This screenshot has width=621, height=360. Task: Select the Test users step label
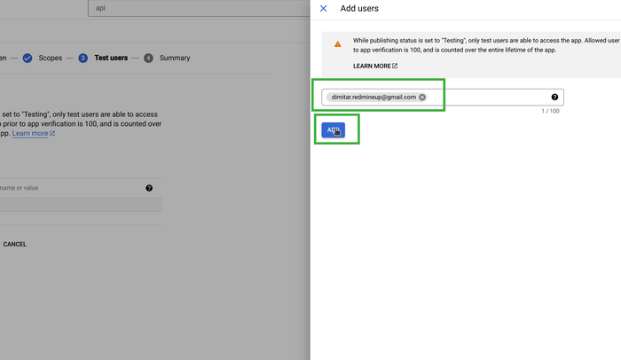click(111, 58)
